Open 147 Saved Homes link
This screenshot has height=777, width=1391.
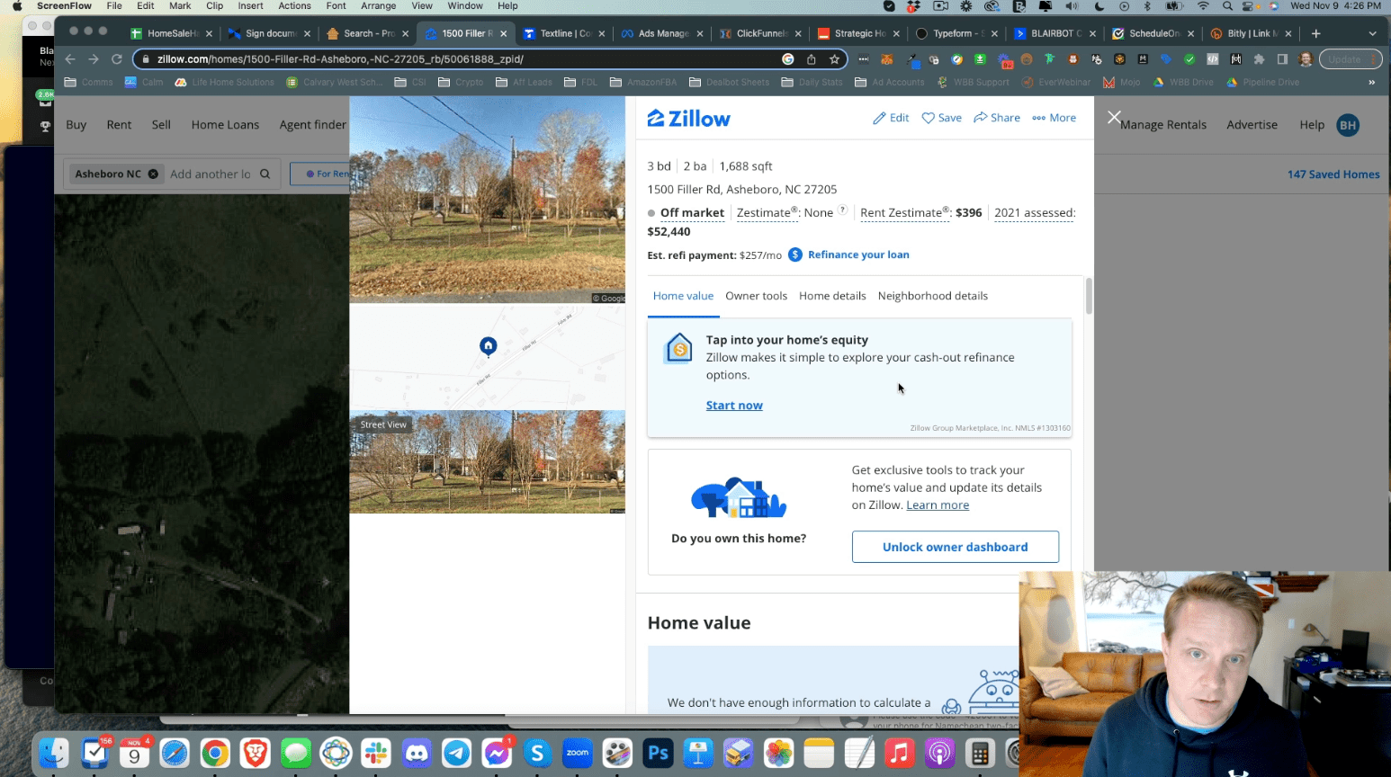click(x=1333, y=174)
